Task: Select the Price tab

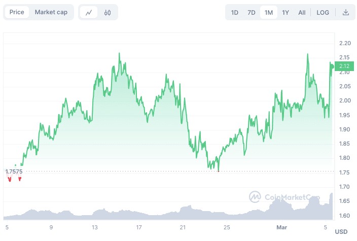Action: coord(17,12)
